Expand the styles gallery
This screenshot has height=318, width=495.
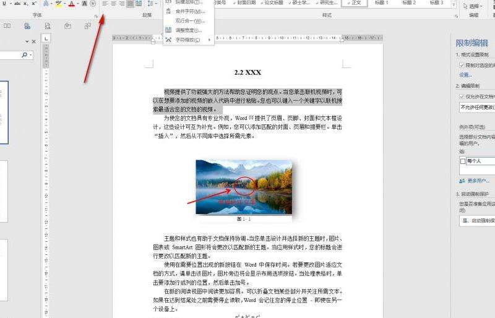(454, 4)
